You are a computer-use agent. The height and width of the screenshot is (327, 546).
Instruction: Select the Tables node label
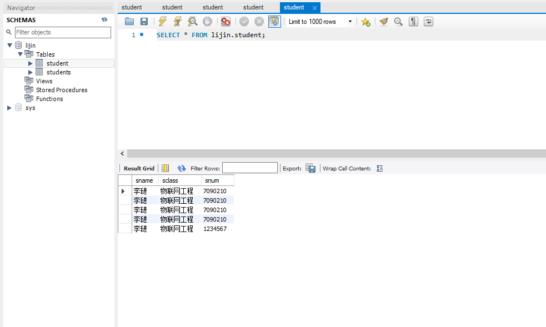(45, 54)
